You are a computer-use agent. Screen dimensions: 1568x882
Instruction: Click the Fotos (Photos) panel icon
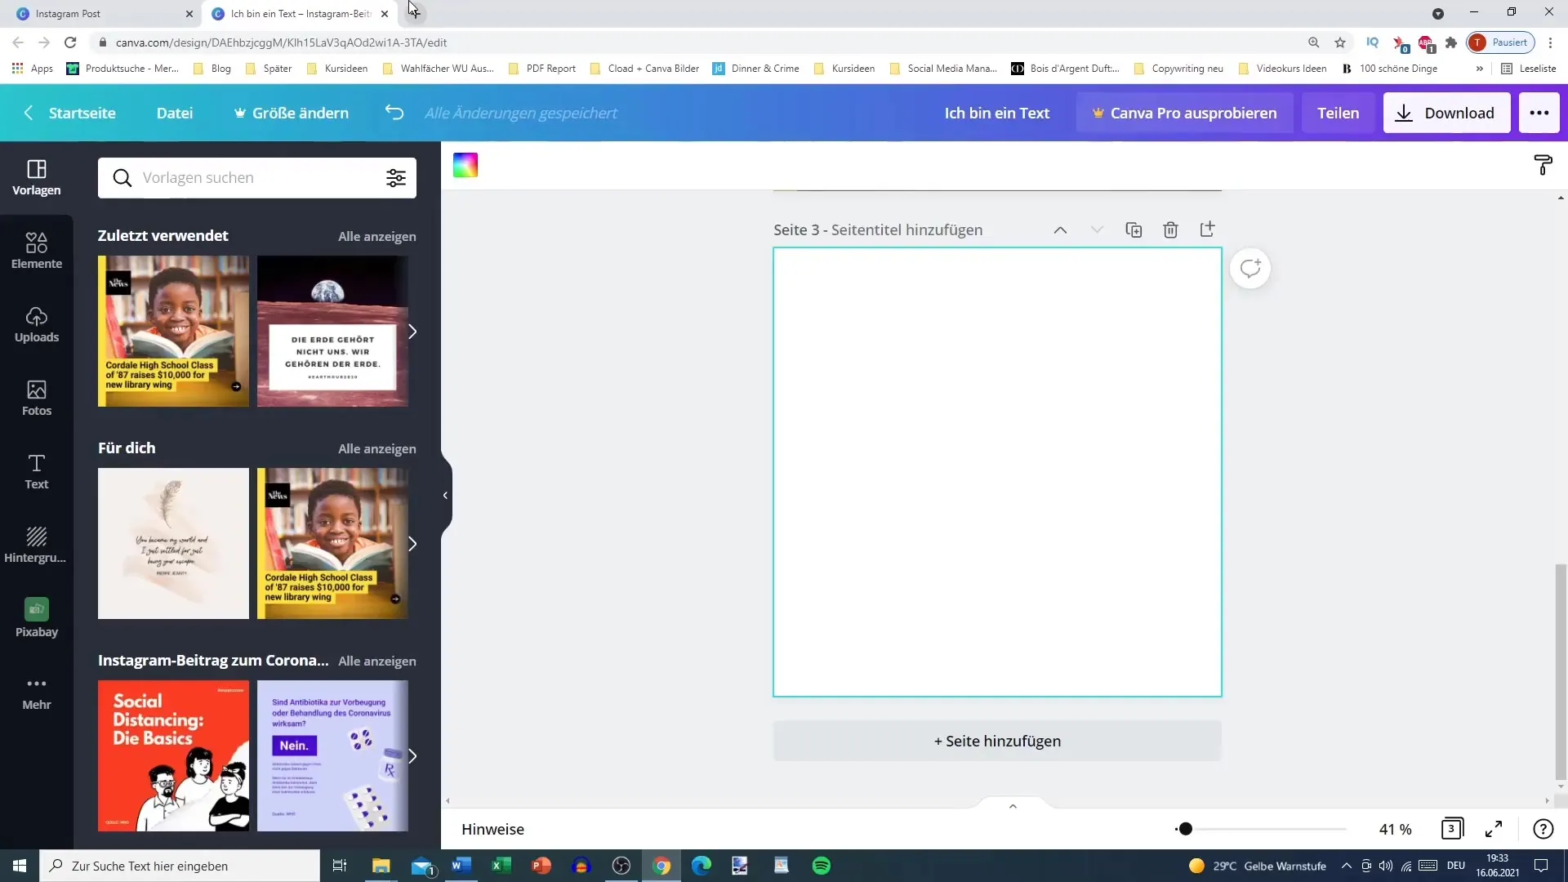37,398
